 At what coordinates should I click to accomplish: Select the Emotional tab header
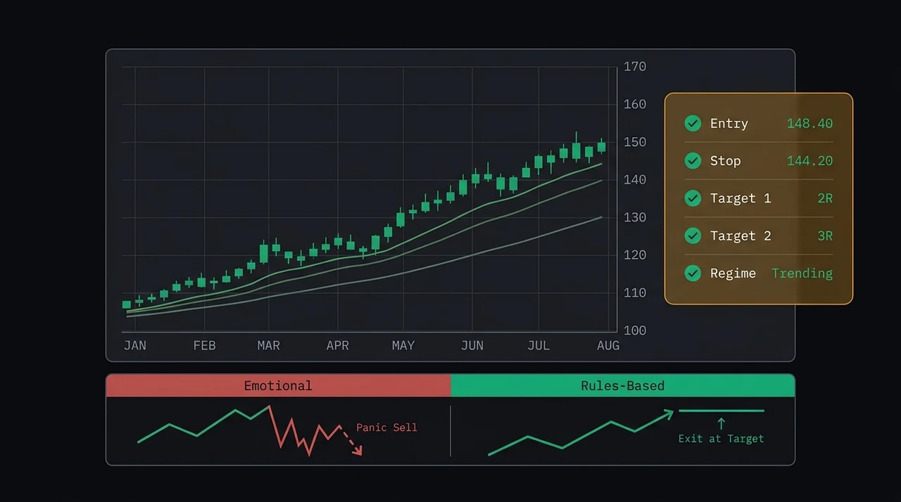(x=278, y=385)
